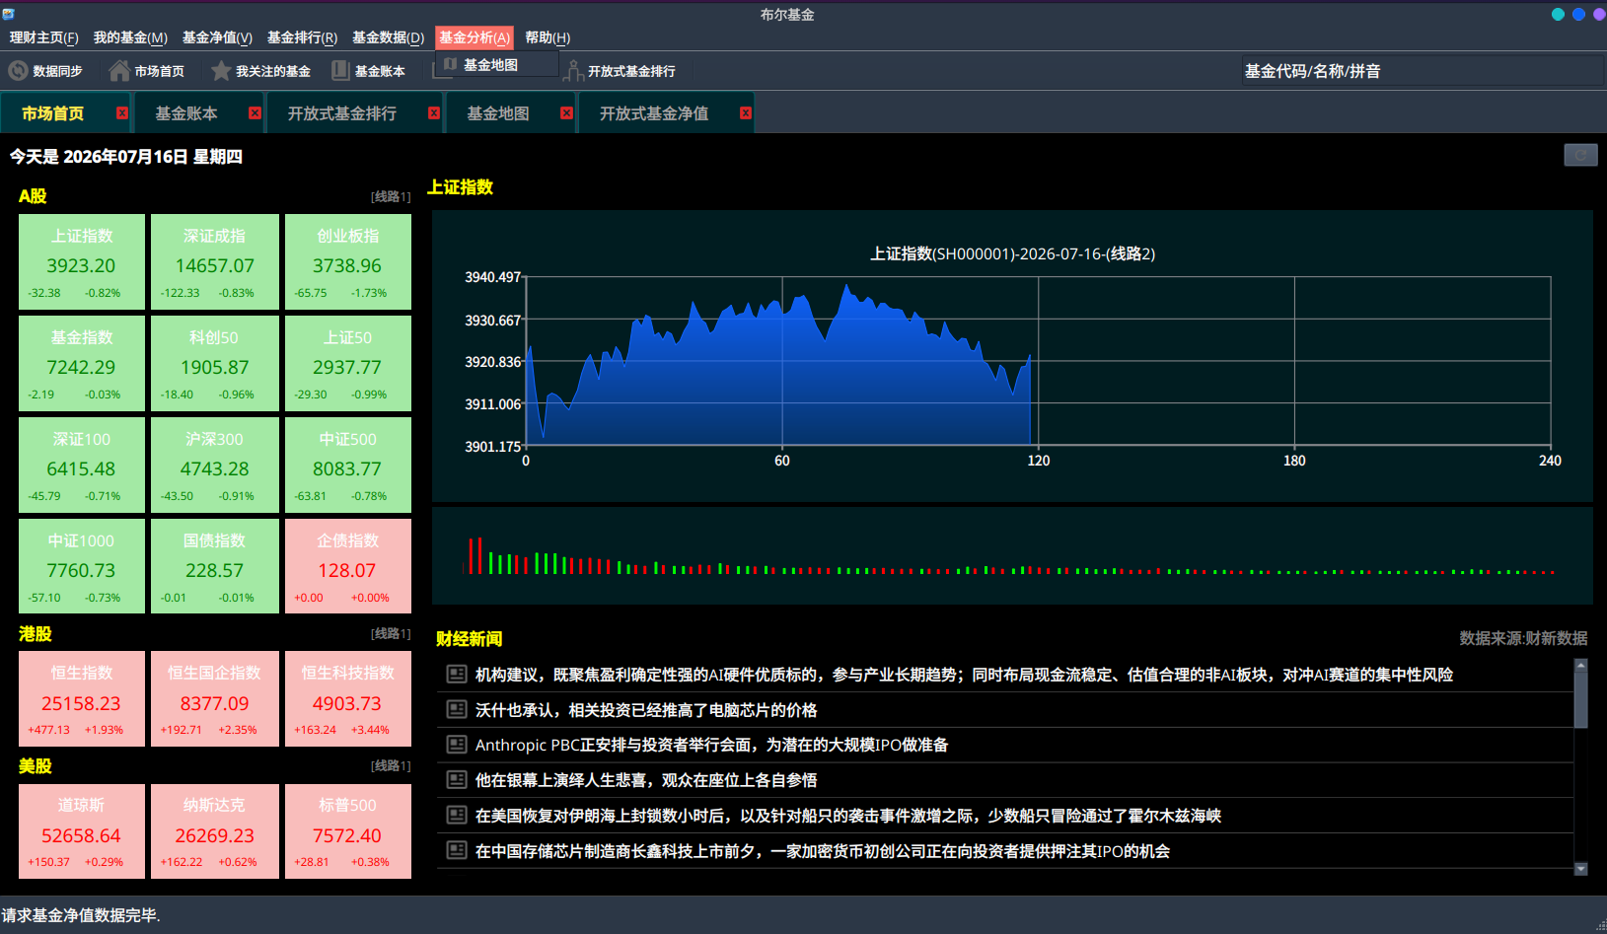1607x934 pixels.
Task: Close the 开放式基金净值 tab
Action: (x=746, y=112)
